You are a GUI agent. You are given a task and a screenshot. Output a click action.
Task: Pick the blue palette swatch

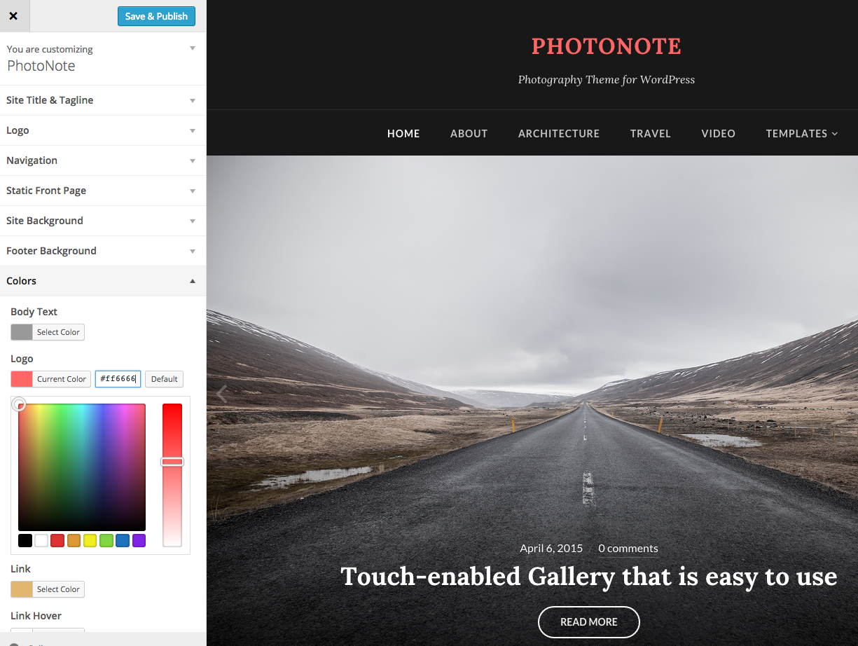pos(123,540)
